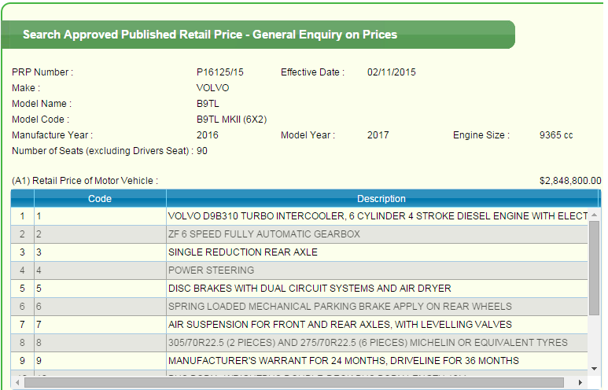Select the AIR SUSPENSION FOR FRONT AND REAR row

coord(300,325)
